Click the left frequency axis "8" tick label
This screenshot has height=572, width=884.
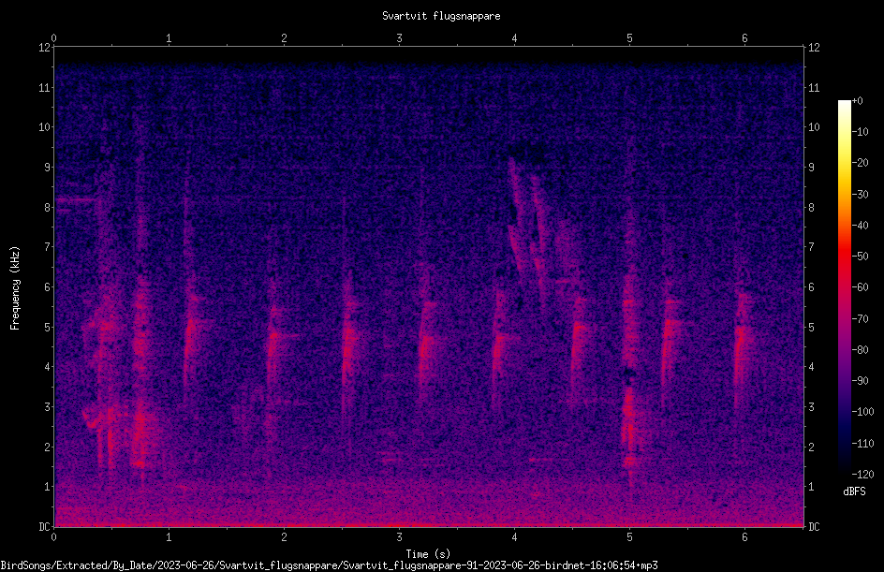pos(47,208)
